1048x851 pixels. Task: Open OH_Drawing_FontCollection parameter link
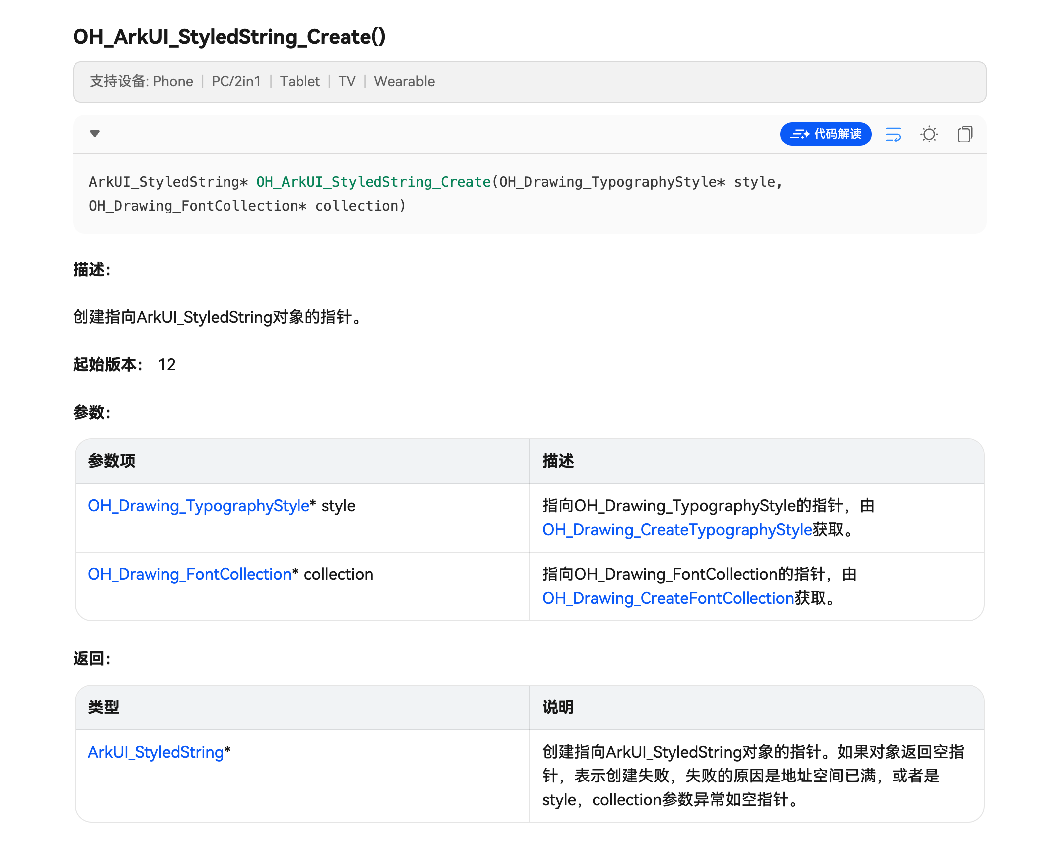(x=189, y=574)
